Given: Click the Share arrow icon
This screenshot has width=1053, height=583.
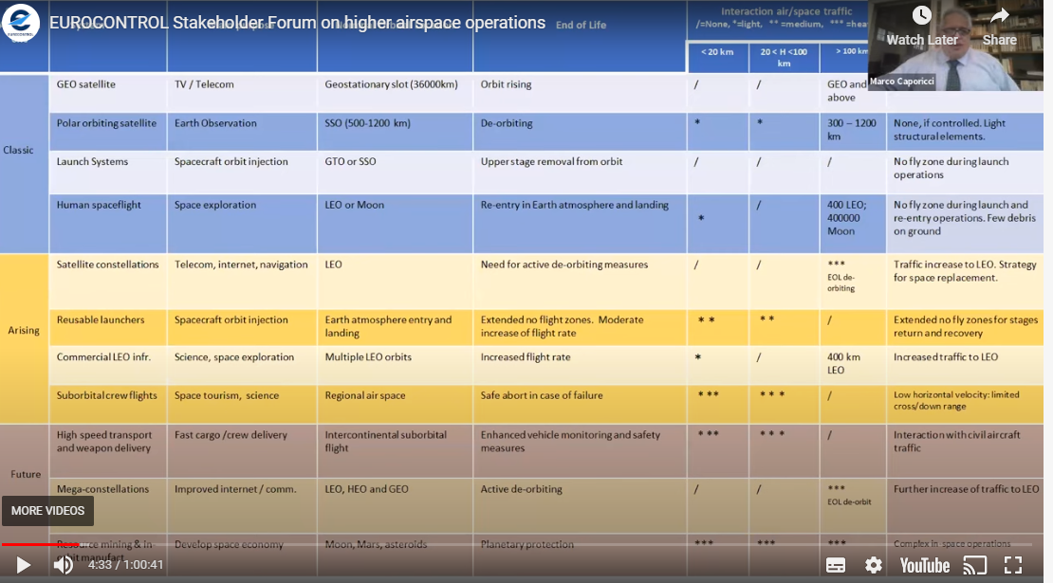Looking at the screenshot, I should tap(999, 15).
